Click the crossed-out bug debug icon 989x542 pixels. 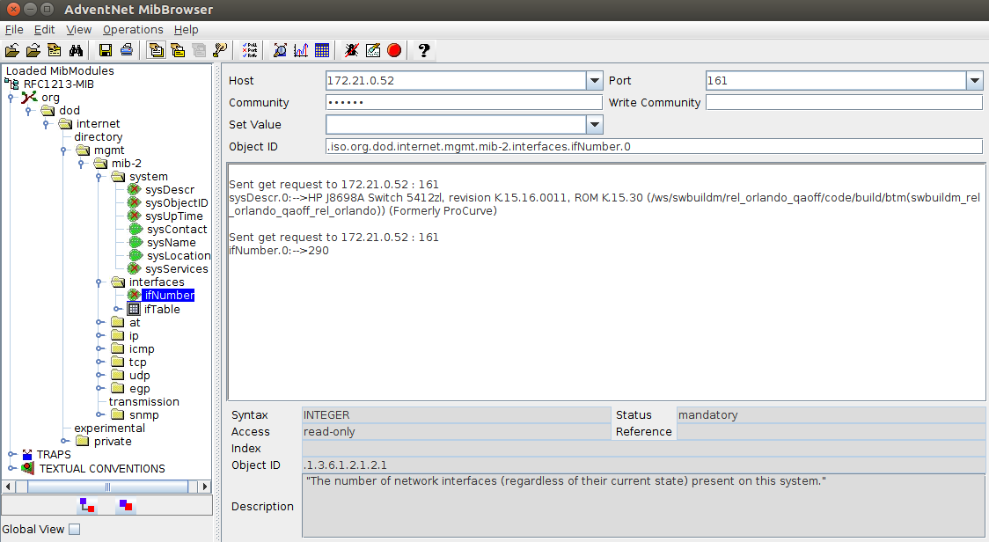click(x=352, y=50)
